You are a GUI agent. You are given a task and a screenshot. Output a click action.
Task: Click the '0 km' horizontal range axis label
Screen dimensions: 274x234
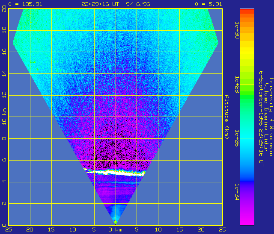point(115,230)
